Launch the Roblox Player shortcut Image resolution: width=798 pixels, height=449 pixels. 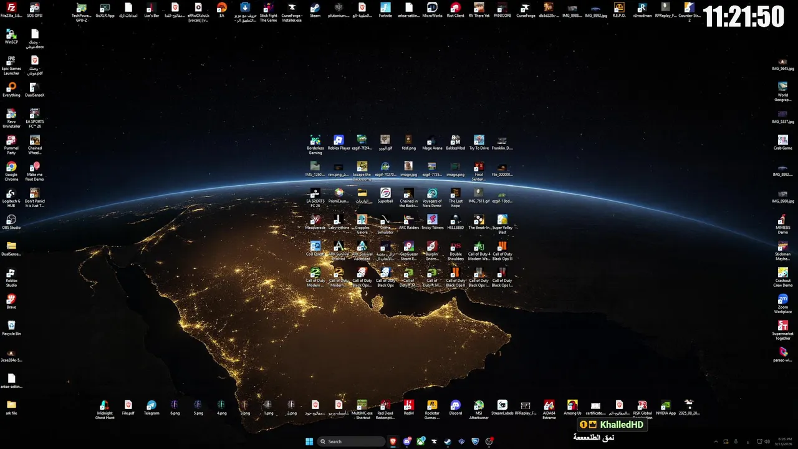(x=339, y=143)
